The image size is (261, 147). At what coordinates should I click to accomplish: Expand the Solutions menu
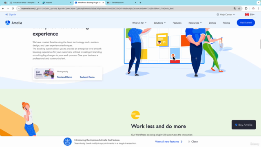(x=159, y=23)
